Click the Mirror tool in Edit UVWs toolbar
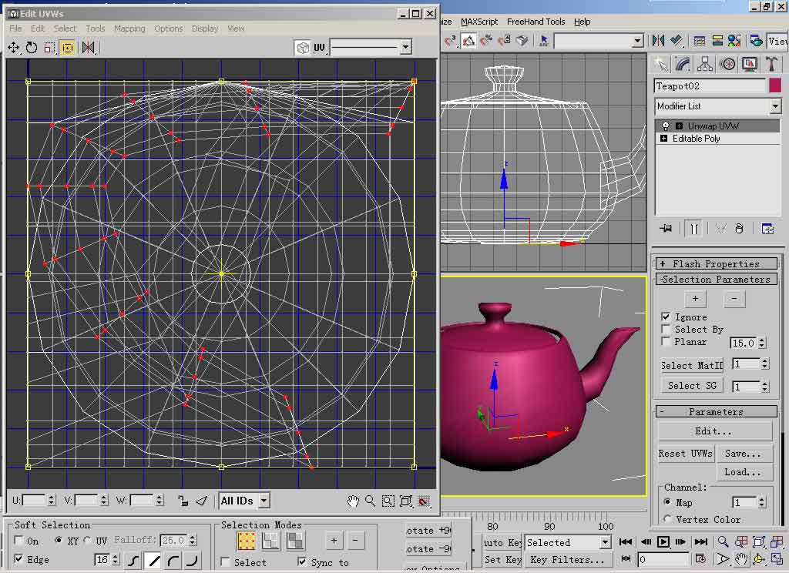This screenshot has width=789, height=573. pyautogui.click(x=88, y=48)
